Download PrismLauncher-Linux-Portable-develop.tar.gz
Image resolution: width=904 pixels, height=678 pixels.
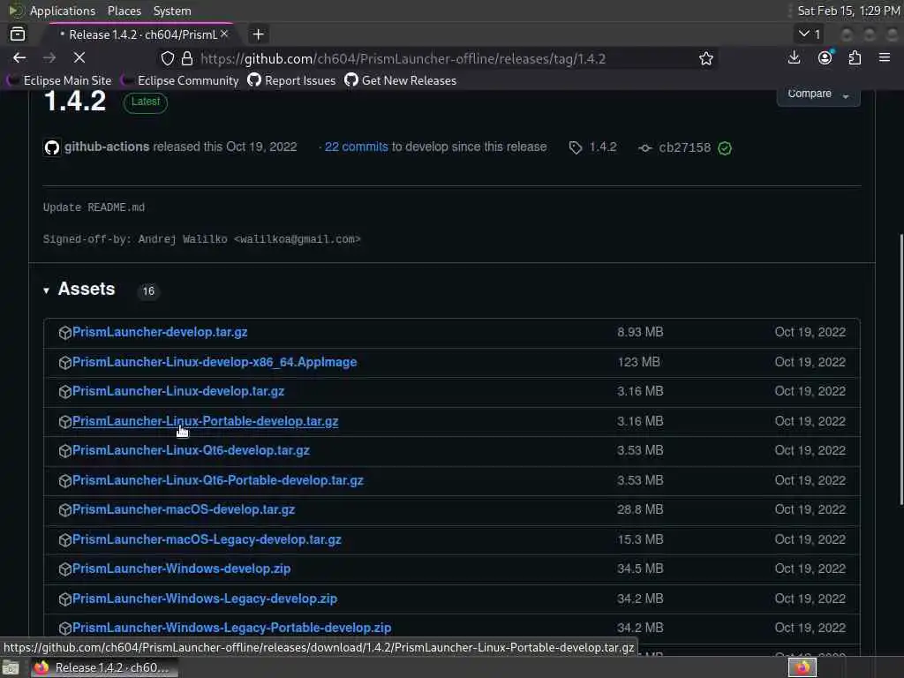point(205,421)
